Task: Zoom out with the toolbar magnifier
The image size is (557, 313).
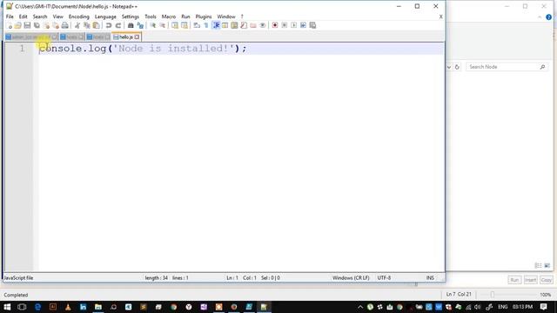Action: pos(163,25)
